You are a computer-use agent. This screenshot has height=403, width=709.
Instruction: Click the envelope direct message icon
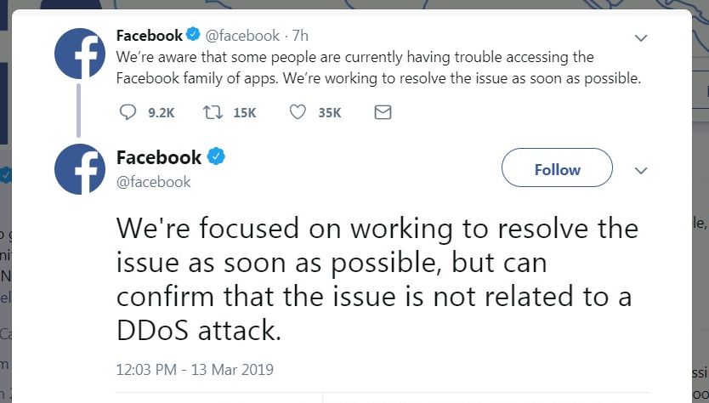(383, 112)
